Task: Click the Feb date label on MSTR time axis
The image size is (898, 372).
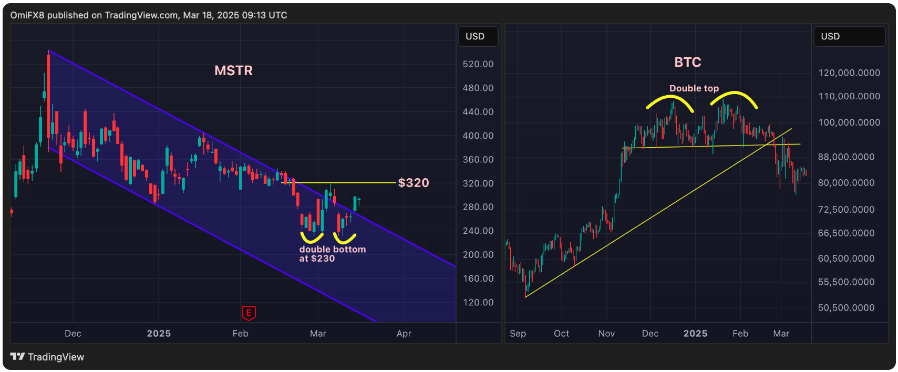Action: click(x=240, y=334)
